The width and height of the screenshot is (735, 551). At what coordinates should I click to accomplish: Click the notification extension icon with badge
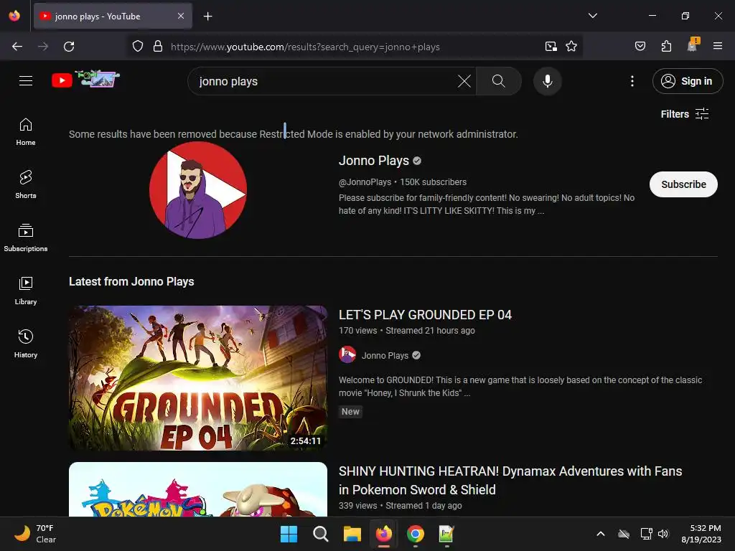coord(693,45)
